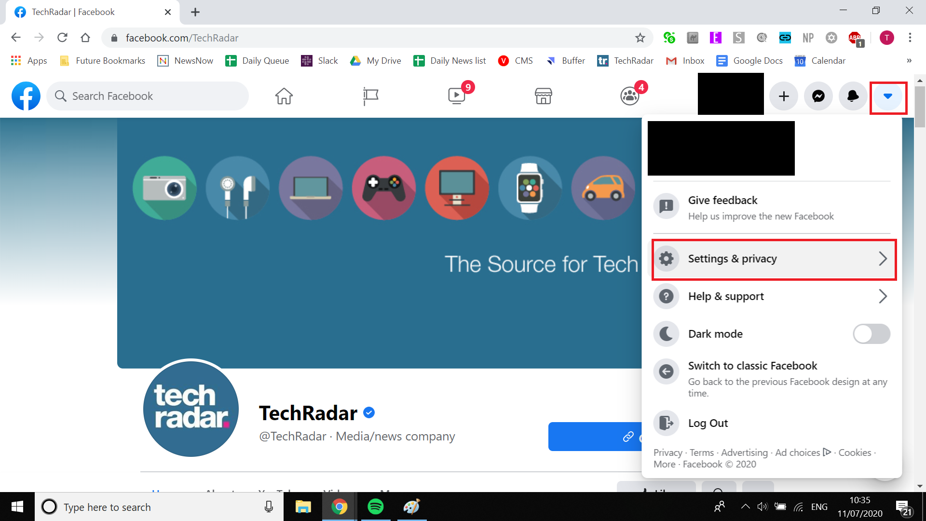Open the Watch video icon
The height and width of the screenshot is (521, 926).
[456, 96]
